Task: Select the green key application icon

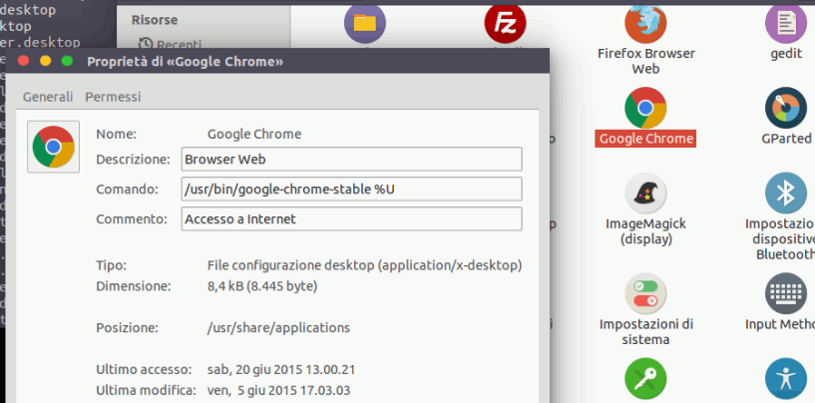Action: point(645,378)
